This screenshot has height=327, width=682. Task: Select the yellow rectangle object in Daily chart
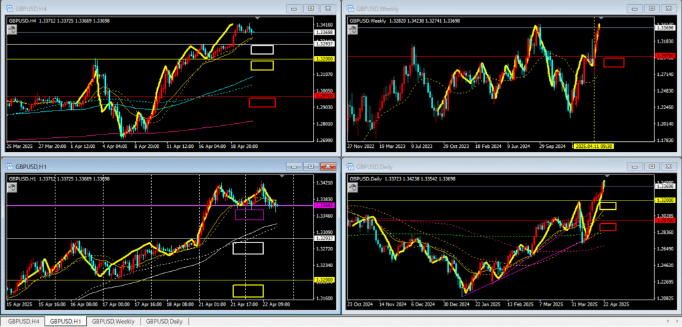coord(607,206)
